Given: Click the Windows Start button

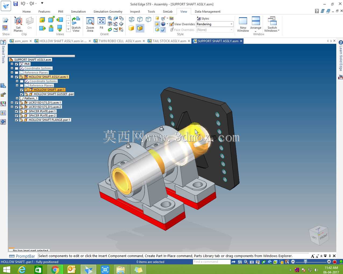Looking at the screenshot, I should tap(6, 269).
